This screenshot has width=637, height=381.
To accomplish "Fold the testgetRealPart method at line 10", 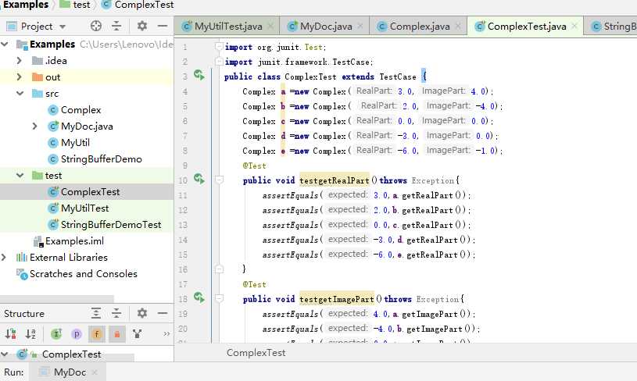I will coord(219,180).
